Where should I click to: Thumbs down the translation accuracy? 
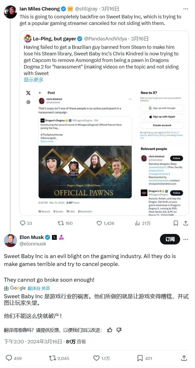[119, 330]
